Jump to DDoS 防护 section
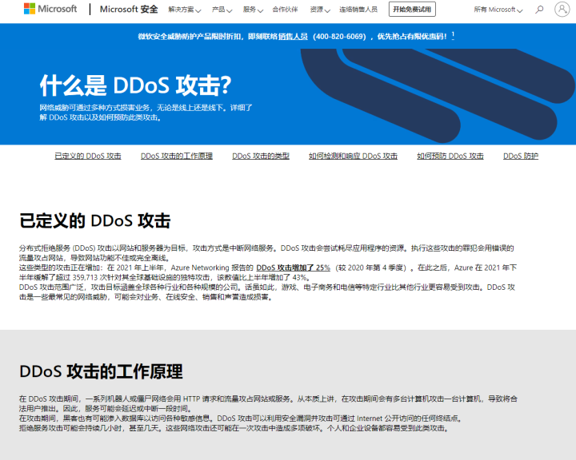The width and height of the screenshot is (576, 460). pos(521,156)
